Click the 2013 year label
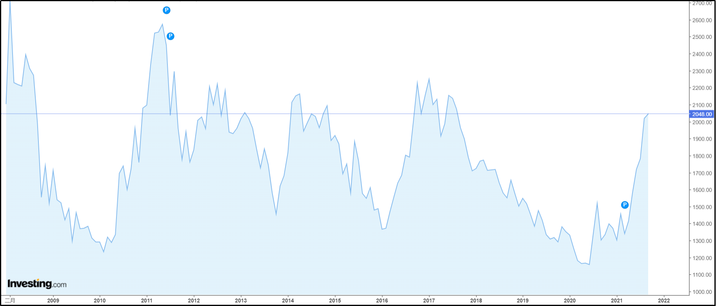Image resolution: width=716 pixels, height=306 pixels. [x=241, y=301]
